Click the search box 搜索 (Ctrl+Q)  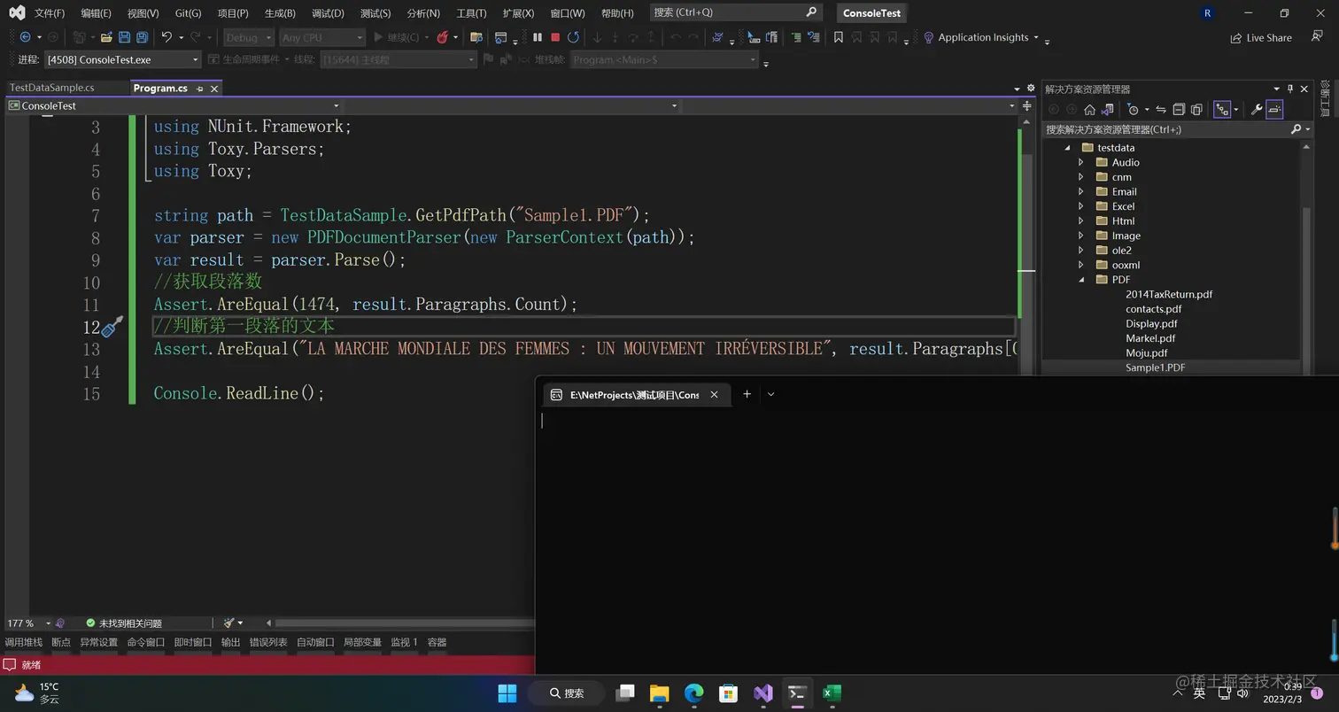tap(735, 12)
